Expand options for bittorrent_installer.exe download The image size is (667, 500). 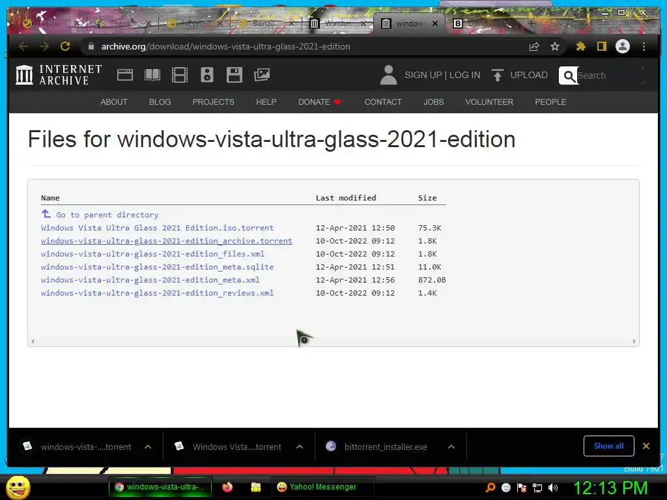click(x=451, y=447)
